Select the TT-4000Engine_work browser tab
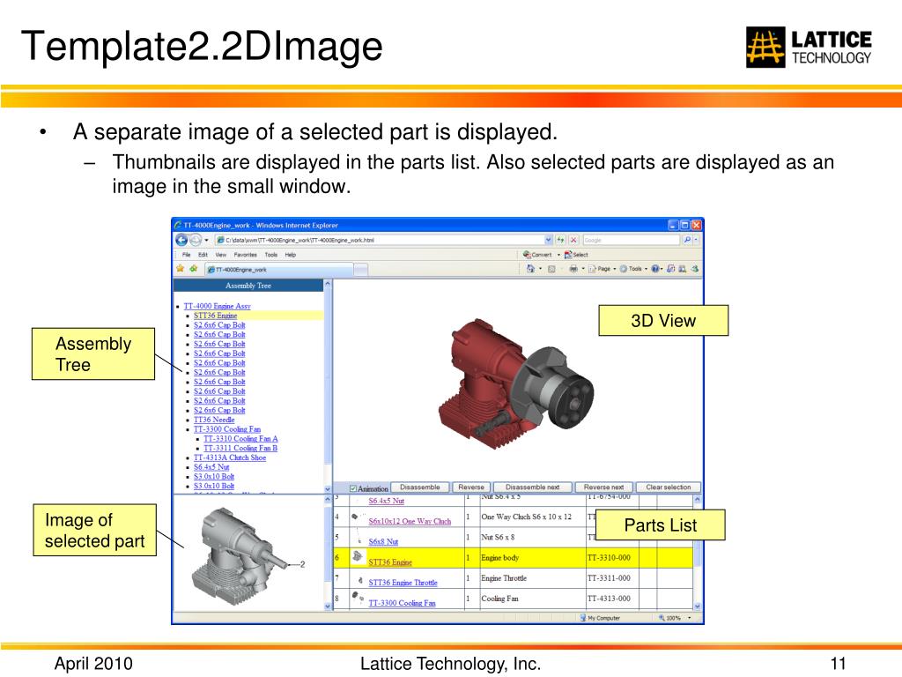 pyautogui.click(x=278, y=270)
